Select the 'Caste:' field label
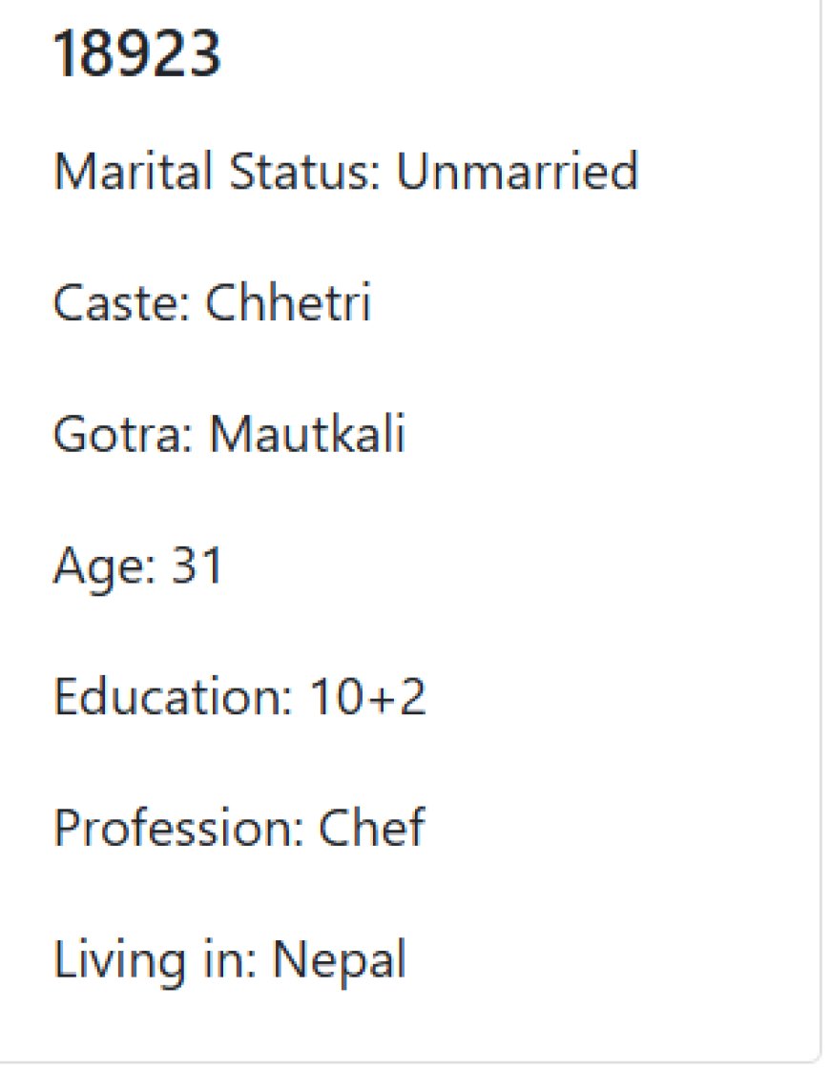 click(121, 302)
